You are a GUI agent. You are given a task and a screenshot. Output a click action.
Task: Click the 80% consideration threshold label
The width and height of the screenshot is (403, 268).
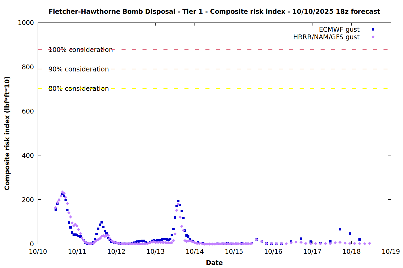[78, 89]
